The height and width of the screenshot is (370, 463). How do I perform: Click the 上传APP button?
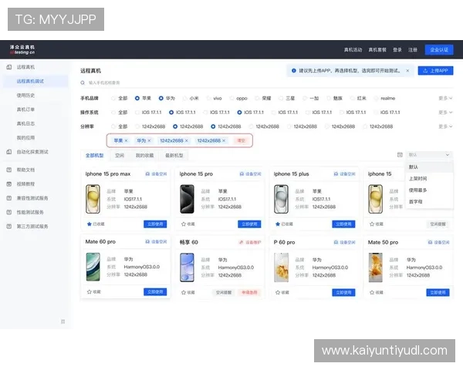pyautogui.click(x=435, y=70)
